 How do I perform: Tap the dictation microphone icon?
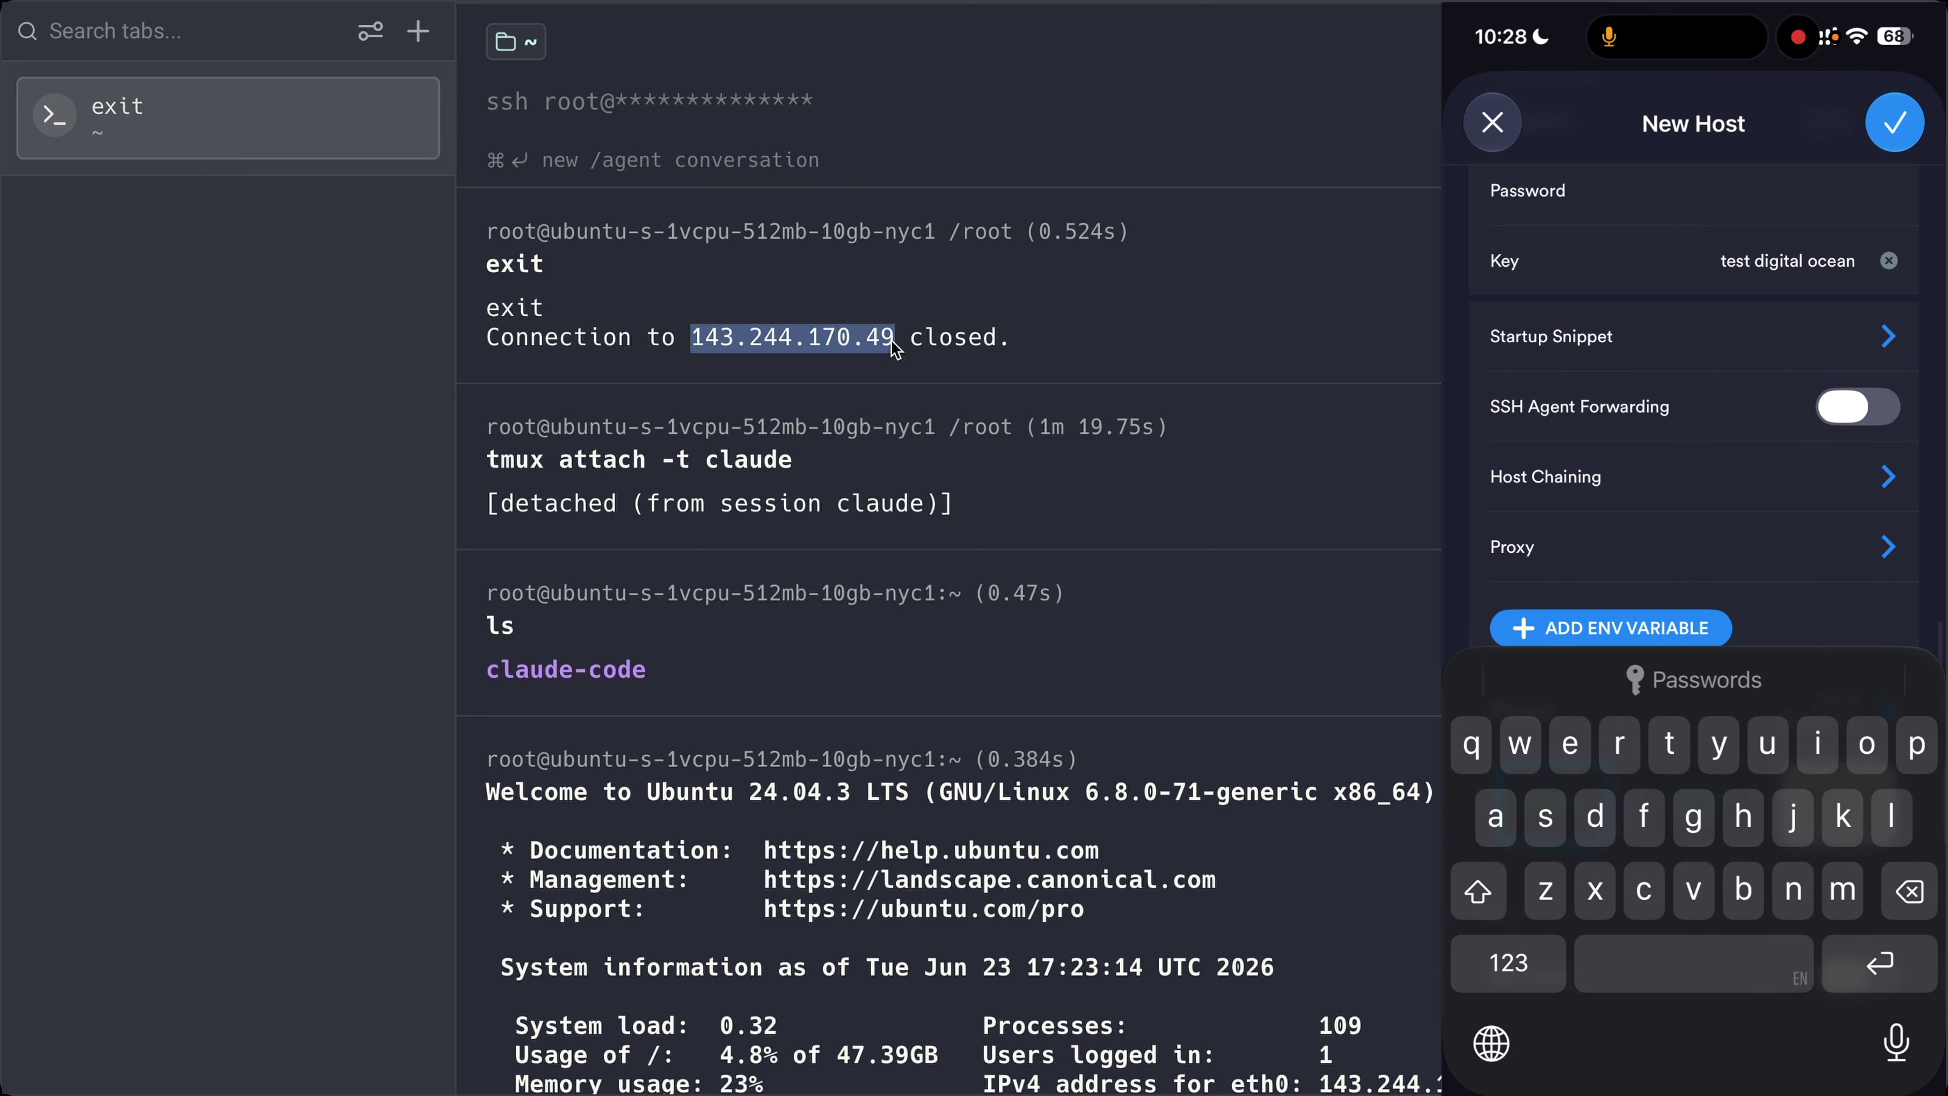(x=1896, y=1044)
